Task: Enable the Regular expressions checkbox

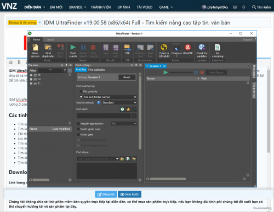Action: (78, 124)
